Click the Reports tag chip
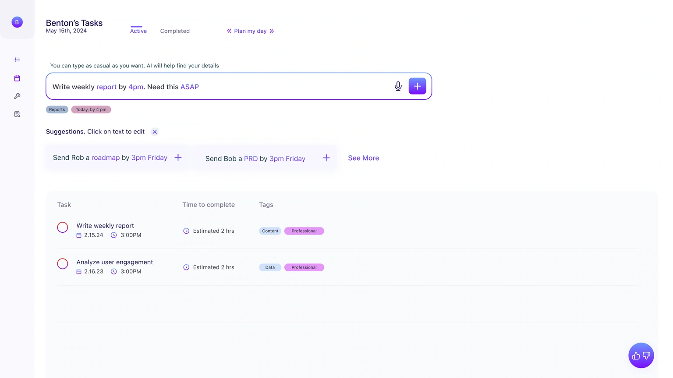The height and width of the screenshot is (378, 673). pyautogui.click(x=57, y=109)
